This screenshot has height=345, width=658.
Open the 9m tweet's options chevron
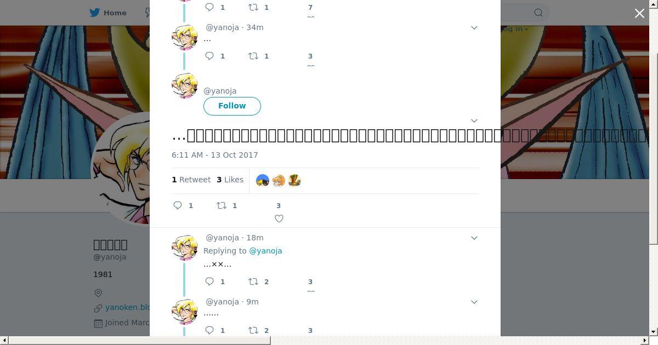(474, 302)
